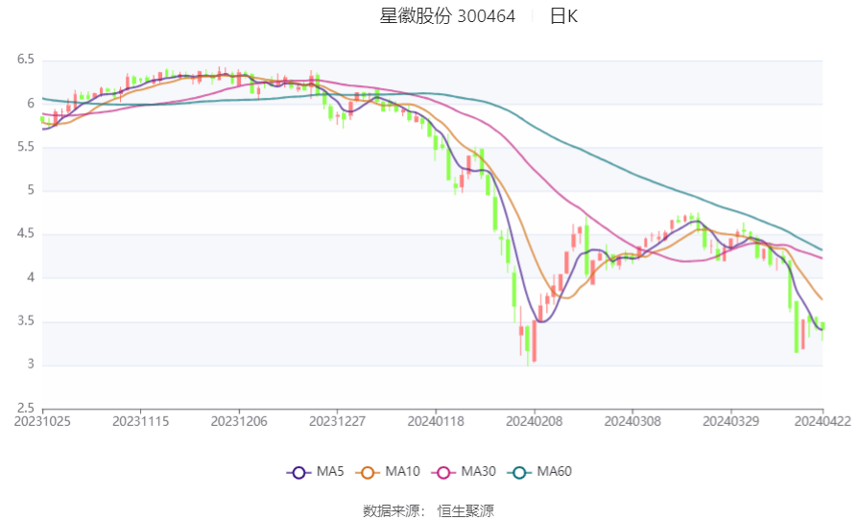Click the 20240422 date axis label

pyautogui.click(x=822, y=422)
